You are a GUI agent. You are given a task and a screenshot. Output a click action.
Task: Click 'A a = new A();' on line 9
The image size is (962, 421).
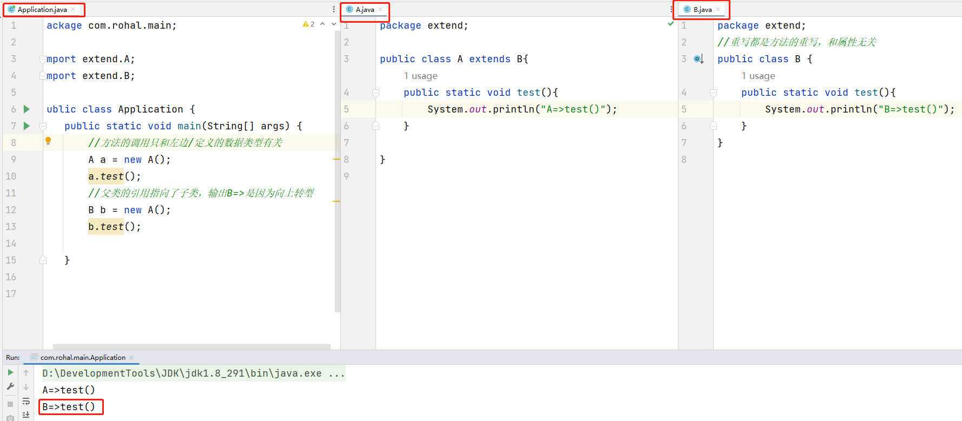(x=129, y=160)
